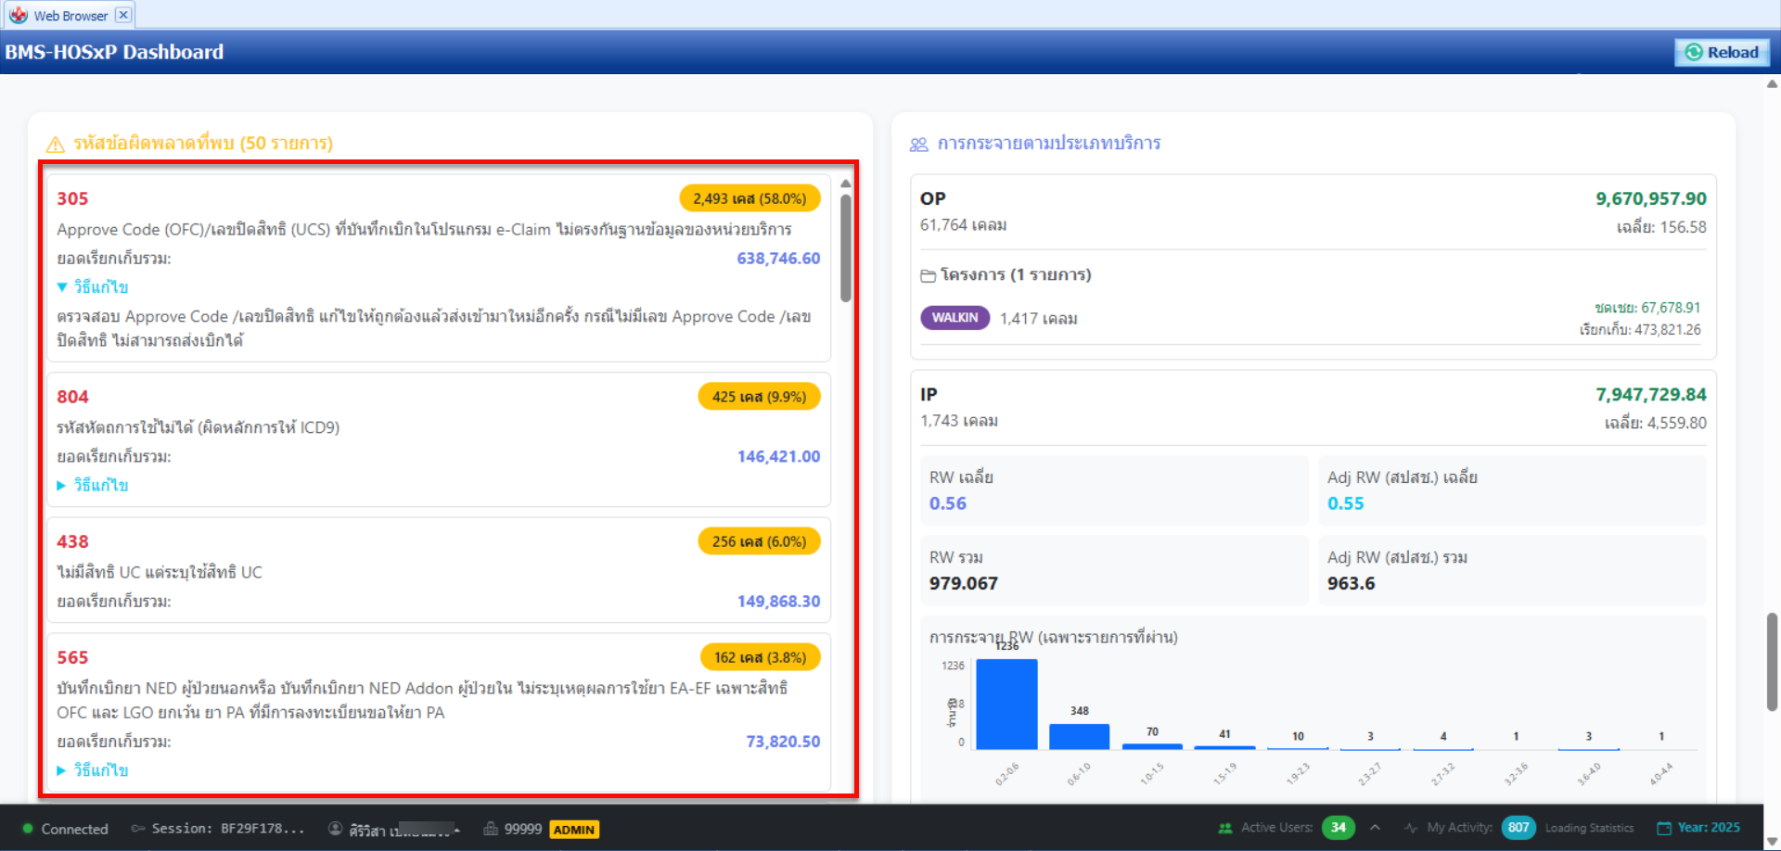Click the hospital building icon near 99999
The image size is (1781, 851).
(x=491, y=829)
